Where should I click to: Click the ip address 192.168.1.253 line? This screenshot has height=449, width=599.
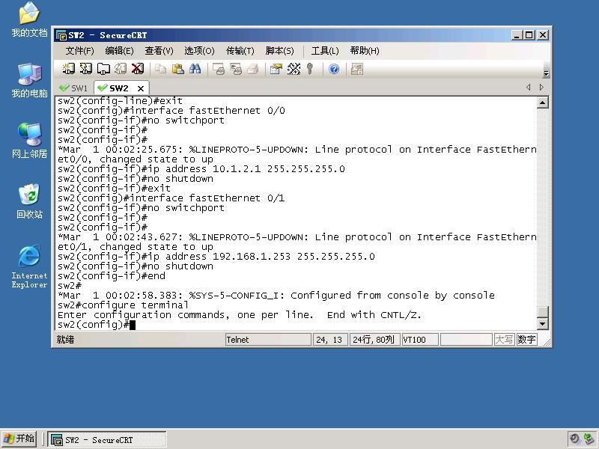[216, 256]
